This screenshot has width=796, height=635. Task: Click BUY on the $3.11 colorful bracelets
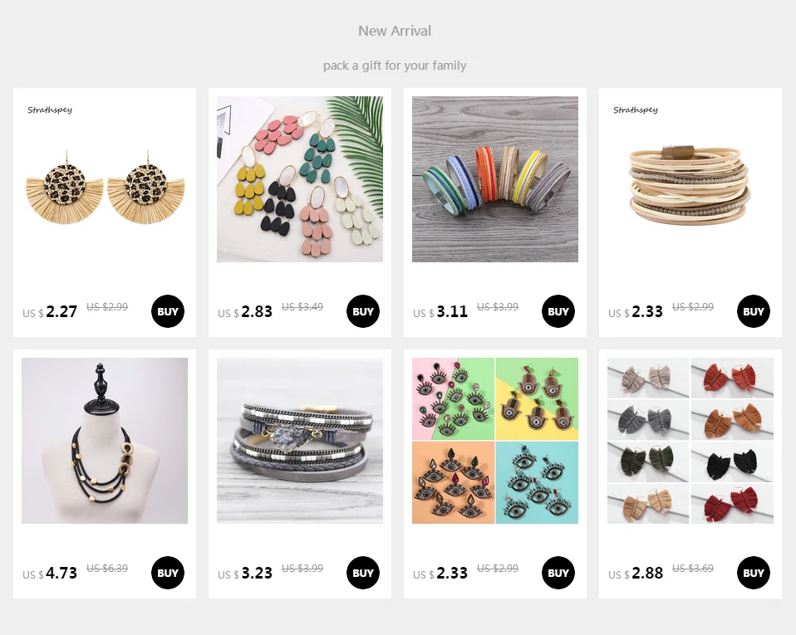click(x=558, y=311)
